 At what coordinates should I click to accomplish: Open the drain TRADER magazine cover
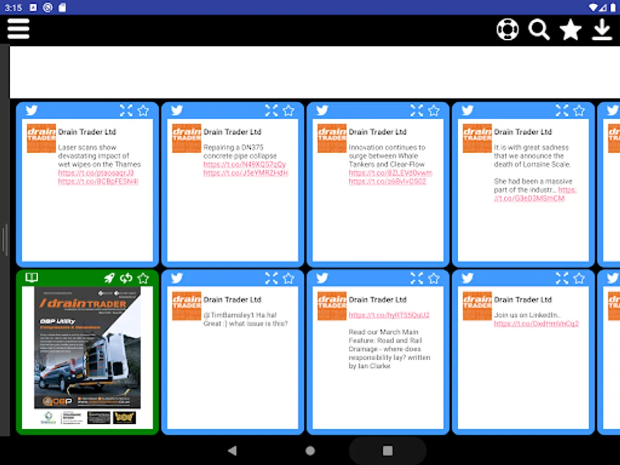[87, 357]
